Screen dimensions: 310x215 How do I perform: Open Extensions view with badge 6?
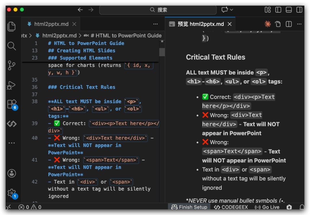tap(11, 104)
